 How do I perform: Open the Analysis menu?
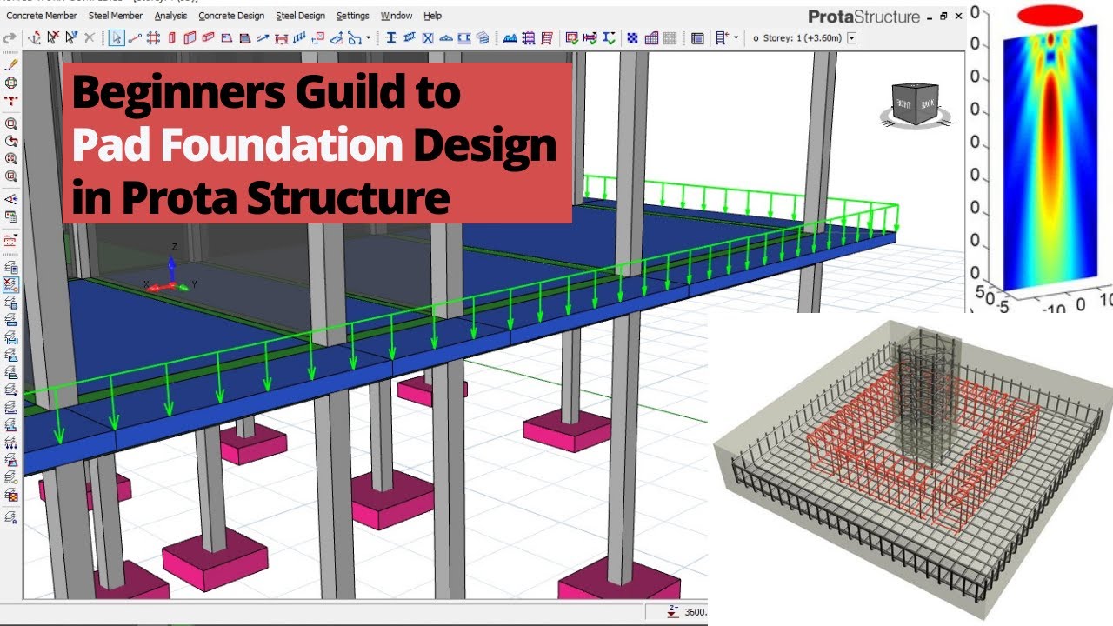(x=171, y=16)
